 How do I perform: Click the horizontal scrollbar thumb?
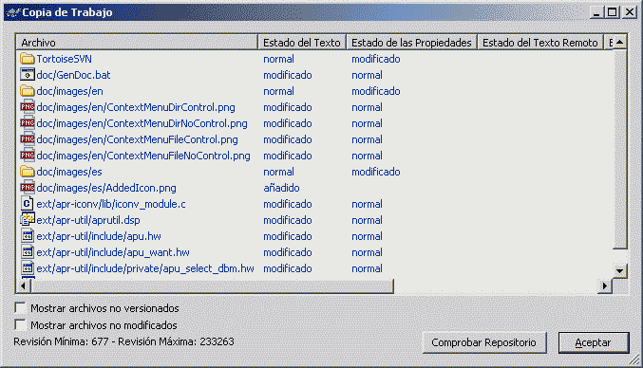coord(212,285)
